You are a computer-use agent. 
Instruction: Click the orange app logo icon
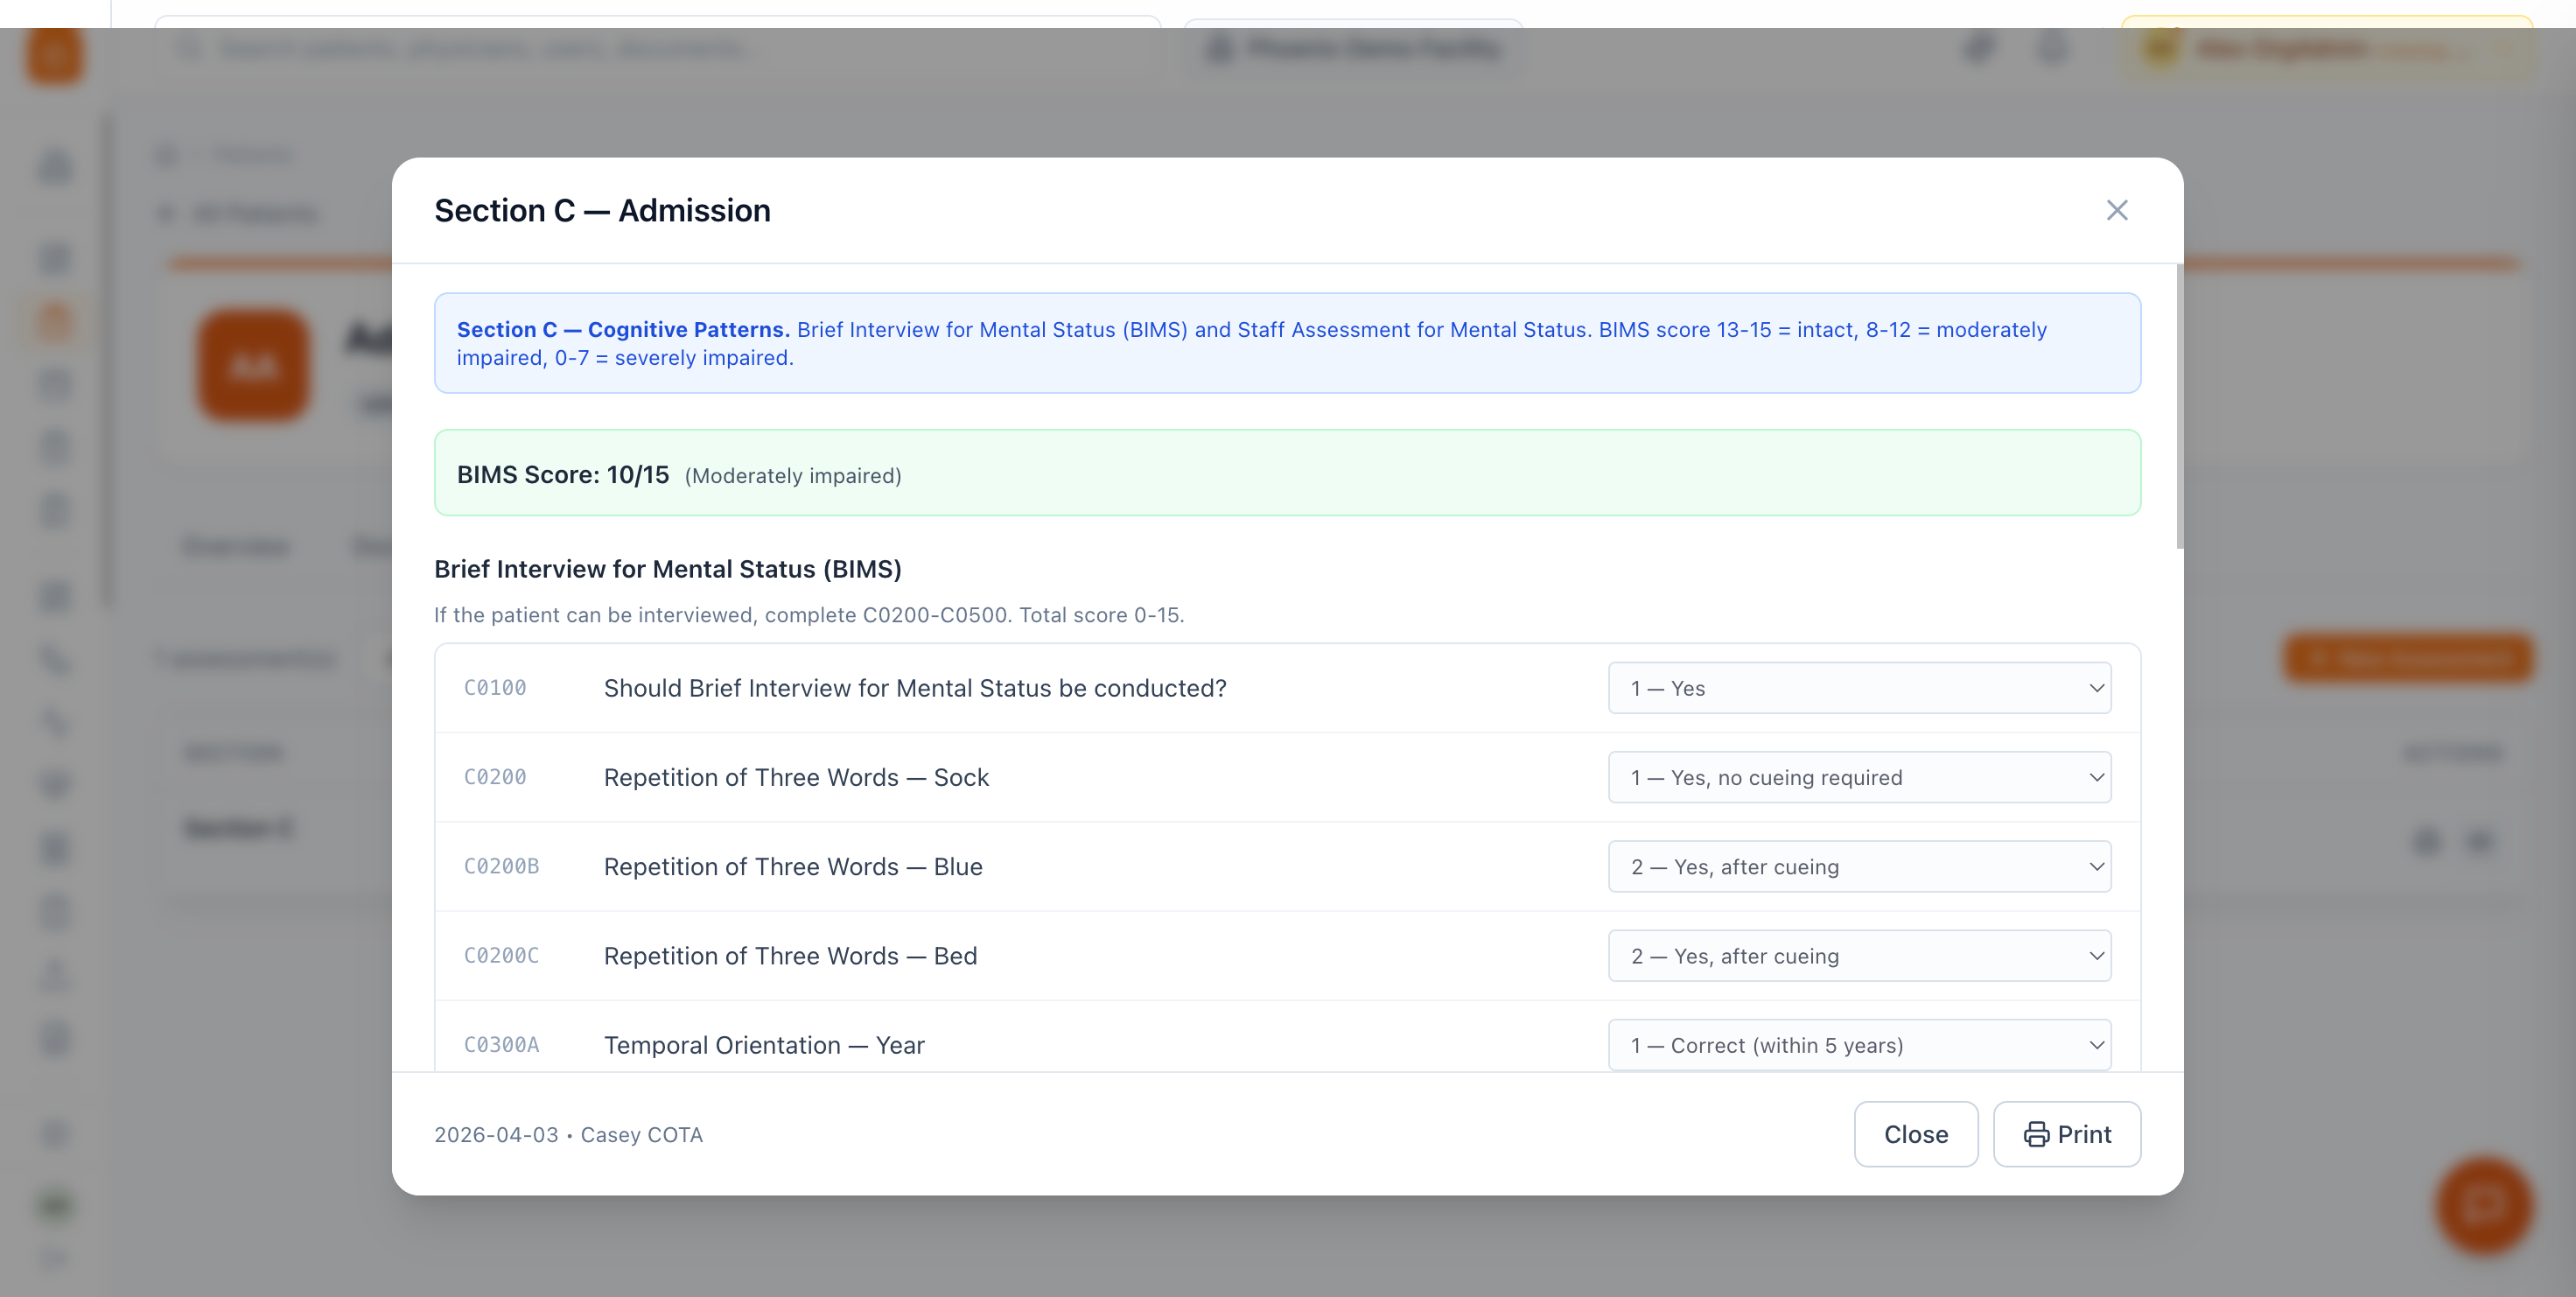click(54, 54)
